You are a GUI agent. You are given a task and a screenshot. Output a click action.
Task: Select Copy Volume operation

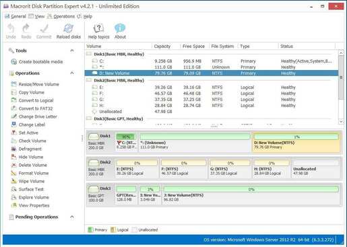point(28,92)
